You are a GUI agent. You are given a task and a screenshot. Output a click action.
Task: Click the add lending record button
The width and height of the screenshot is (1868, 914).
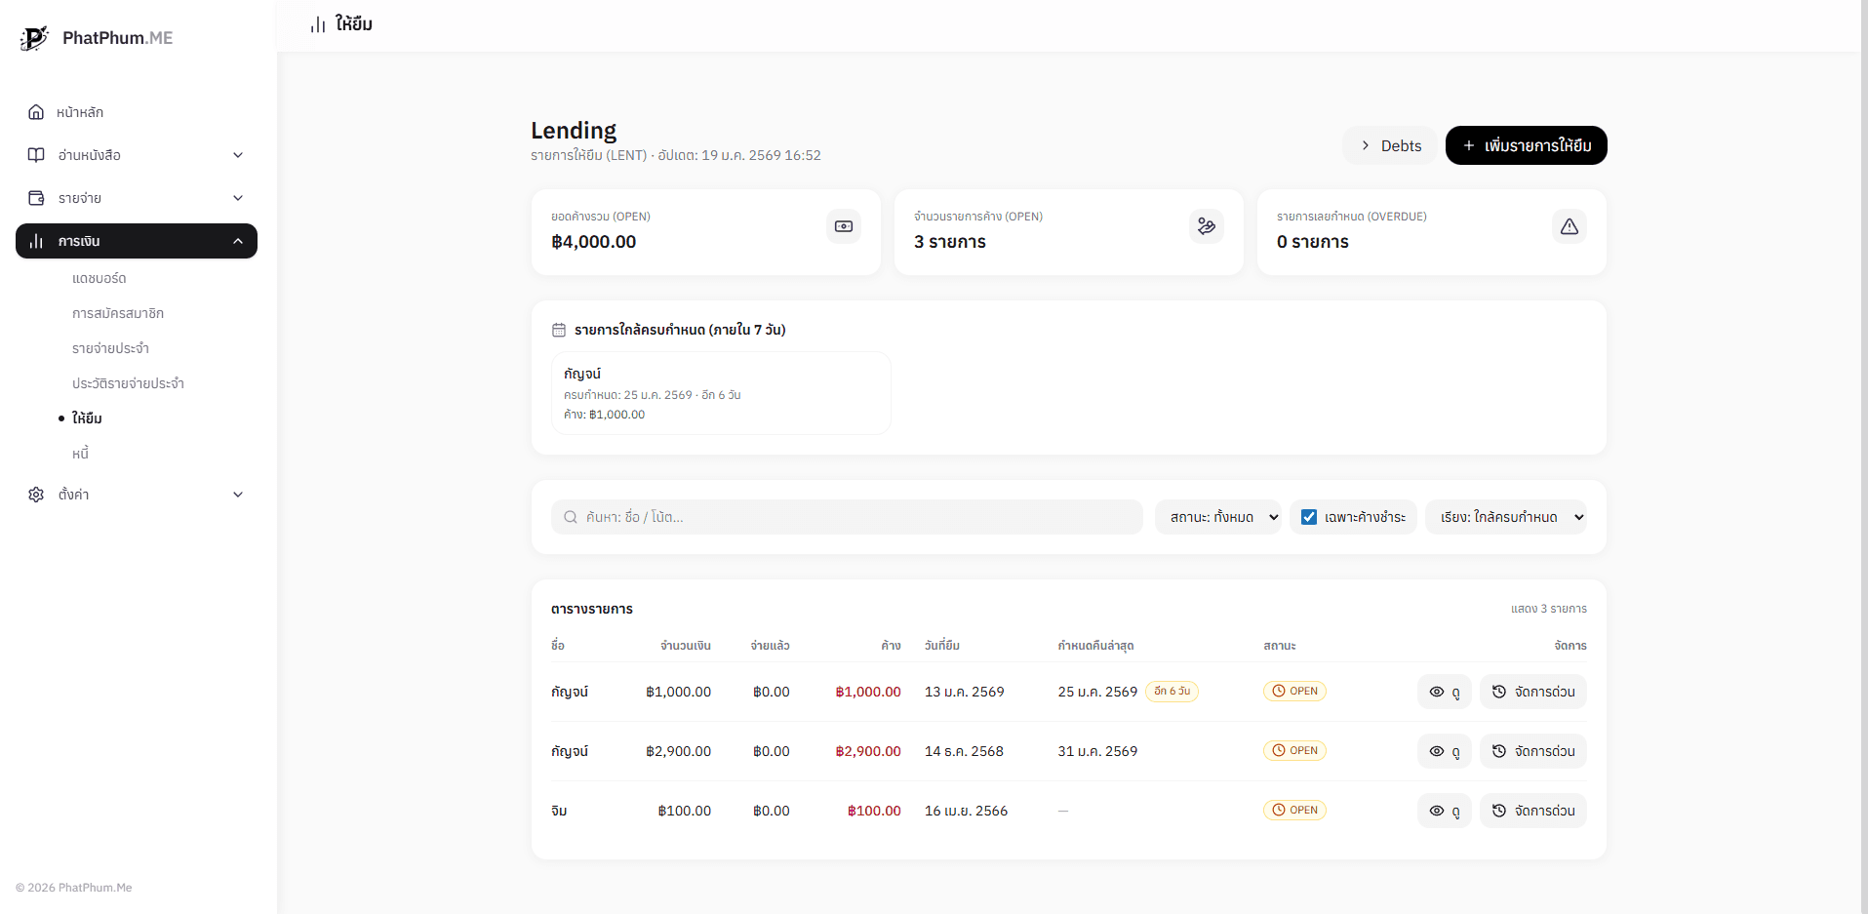pos(1526,145)
